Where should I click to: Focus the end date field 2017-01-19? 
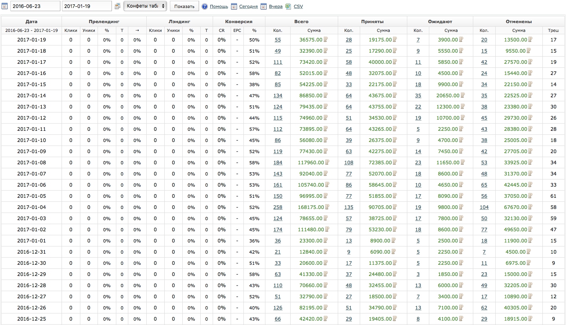tap(86, 6)
